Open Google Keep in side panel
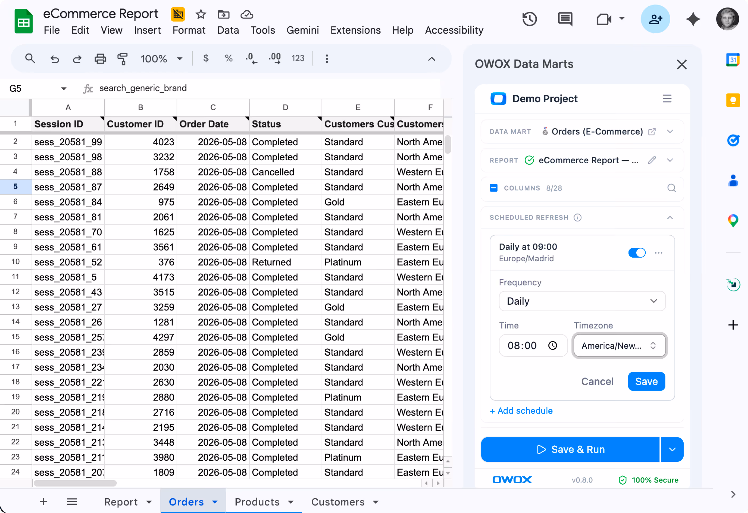The image size is (748, 513). [x=733, y=100]
